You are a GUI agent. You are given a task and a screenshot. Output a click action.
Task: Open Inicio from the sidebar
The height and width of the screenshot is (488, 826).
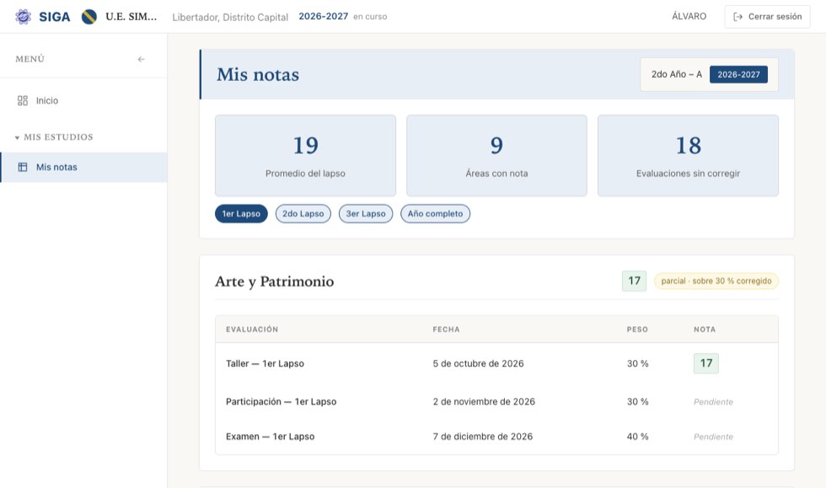tap(83, 100)
